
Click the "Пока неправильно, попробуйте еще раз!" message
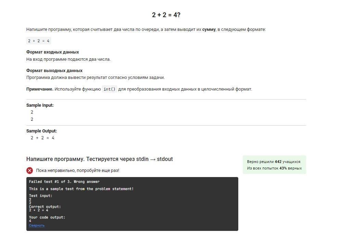77,171
